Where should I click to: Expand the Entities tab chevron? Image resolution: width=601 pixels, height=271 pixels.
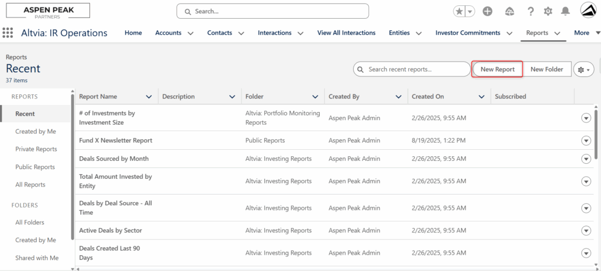click(x=418, y=33)
